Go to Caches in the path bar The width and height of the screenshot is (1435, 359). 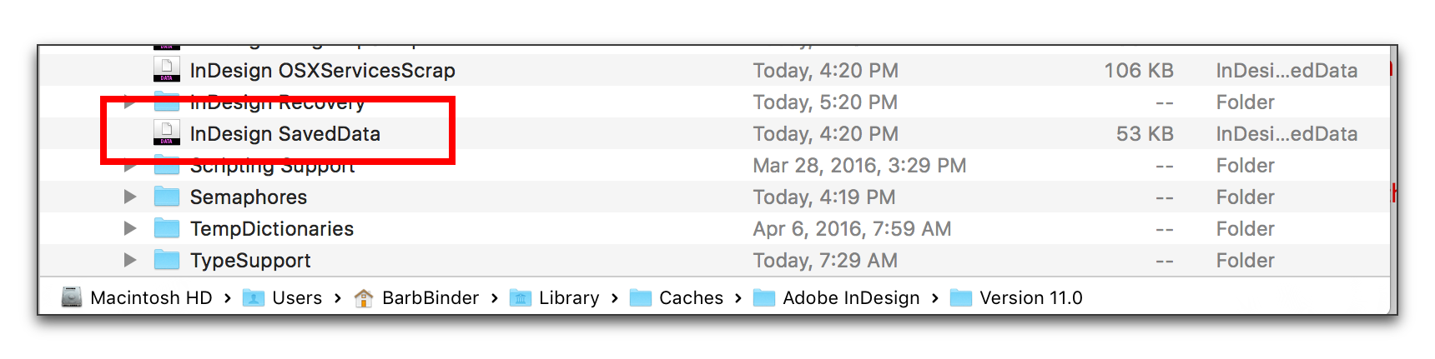coord(691,297)
